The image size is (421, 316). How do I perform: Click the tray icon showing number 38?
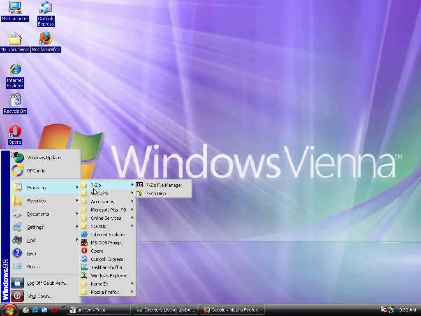(x=384, y=309)
